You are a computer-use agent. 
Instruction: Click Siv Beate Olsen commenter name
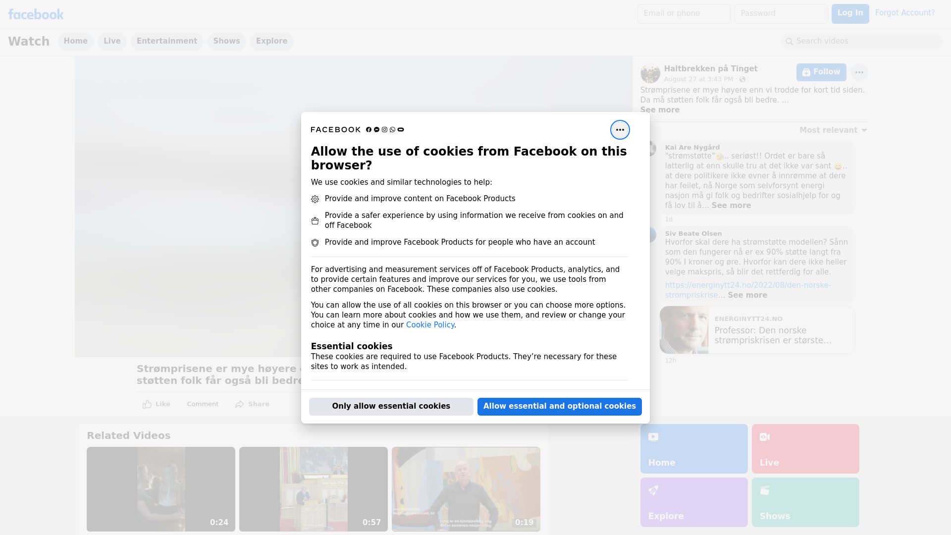(693, 234)
